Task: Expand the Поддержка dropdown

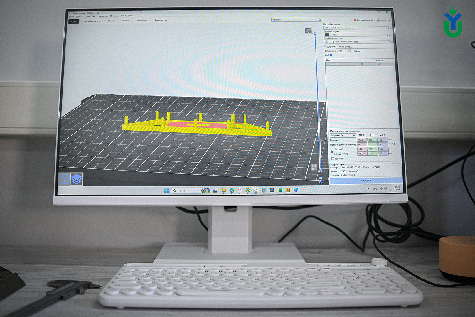Action: tap(363, 47)
